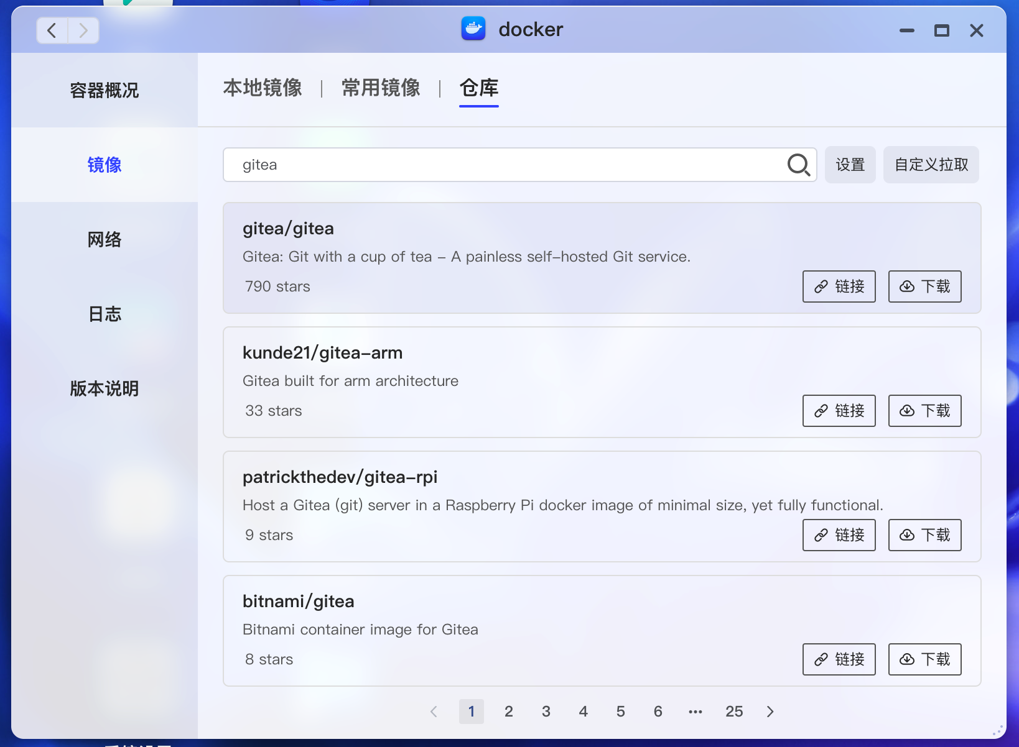Go to results page 6
Viewport: 1019px width, 747px height.
point(658,712)
